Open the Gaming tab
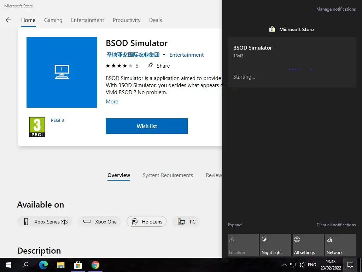Viewport: 362px width, 272px height. pyautogui.click(x=53, y=20)
